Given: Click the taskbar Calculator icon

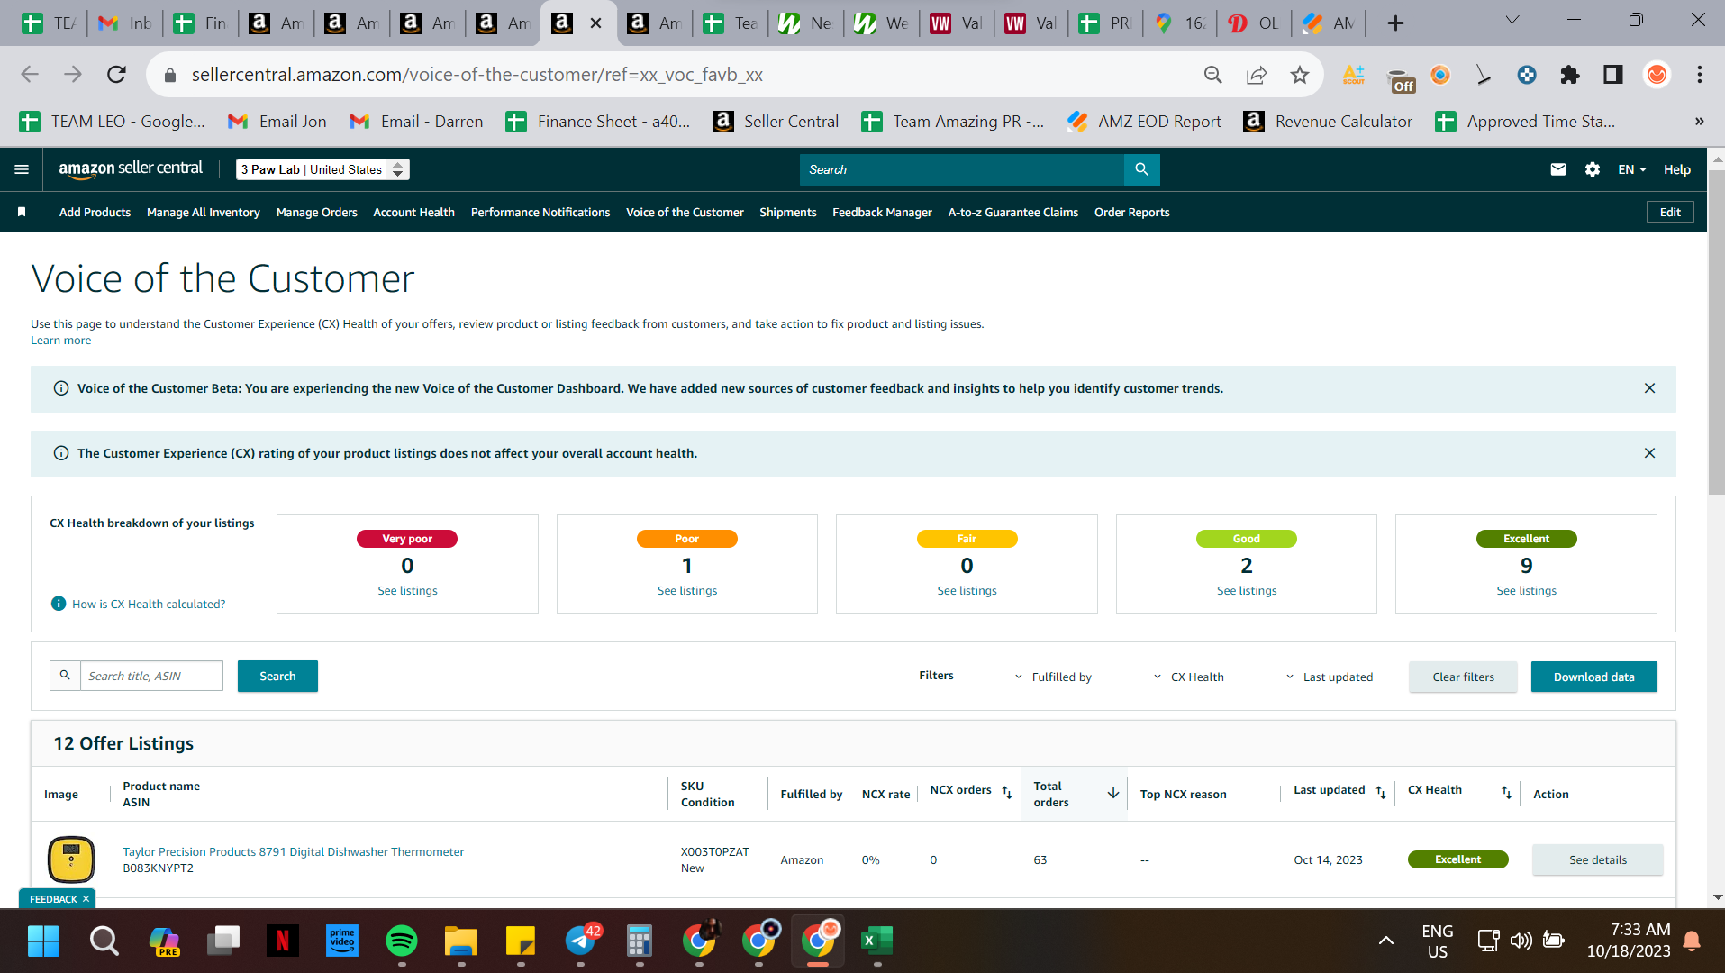Looking at the screenshot, I should pos(640,941).
